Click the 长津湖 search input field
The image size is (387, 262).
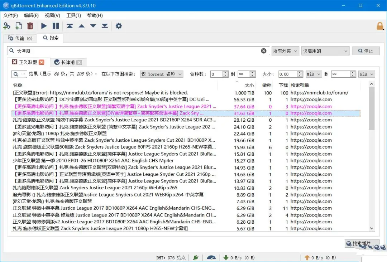(136, 51)
